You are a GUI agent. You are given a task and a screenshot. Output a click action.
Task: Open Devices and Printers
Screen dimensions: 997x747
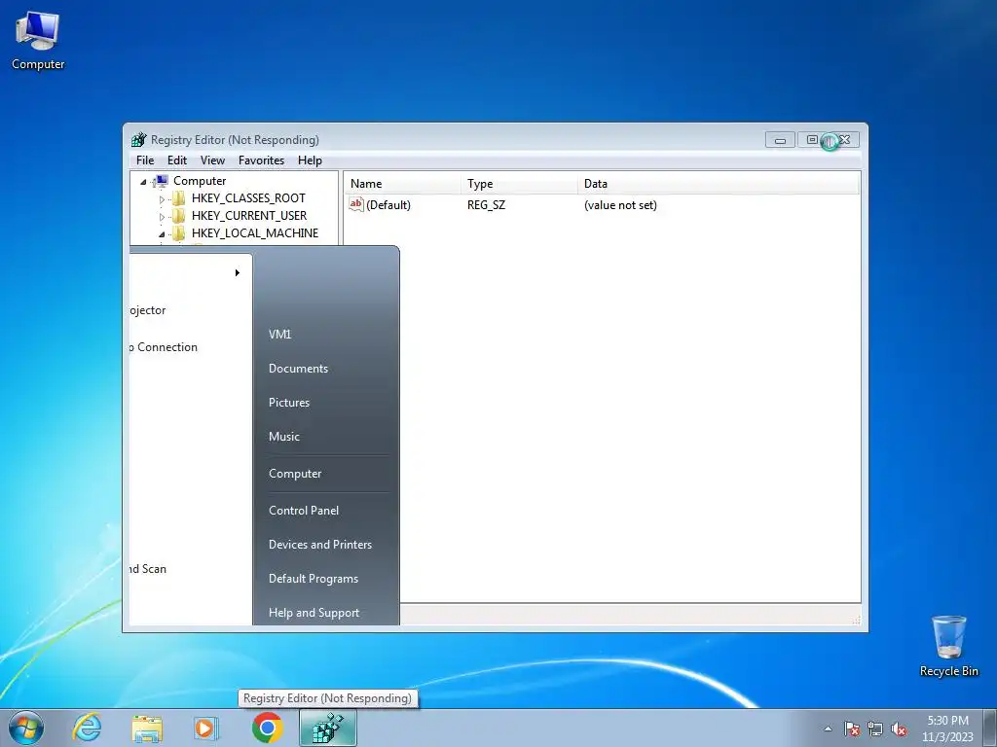coord(320,545)
